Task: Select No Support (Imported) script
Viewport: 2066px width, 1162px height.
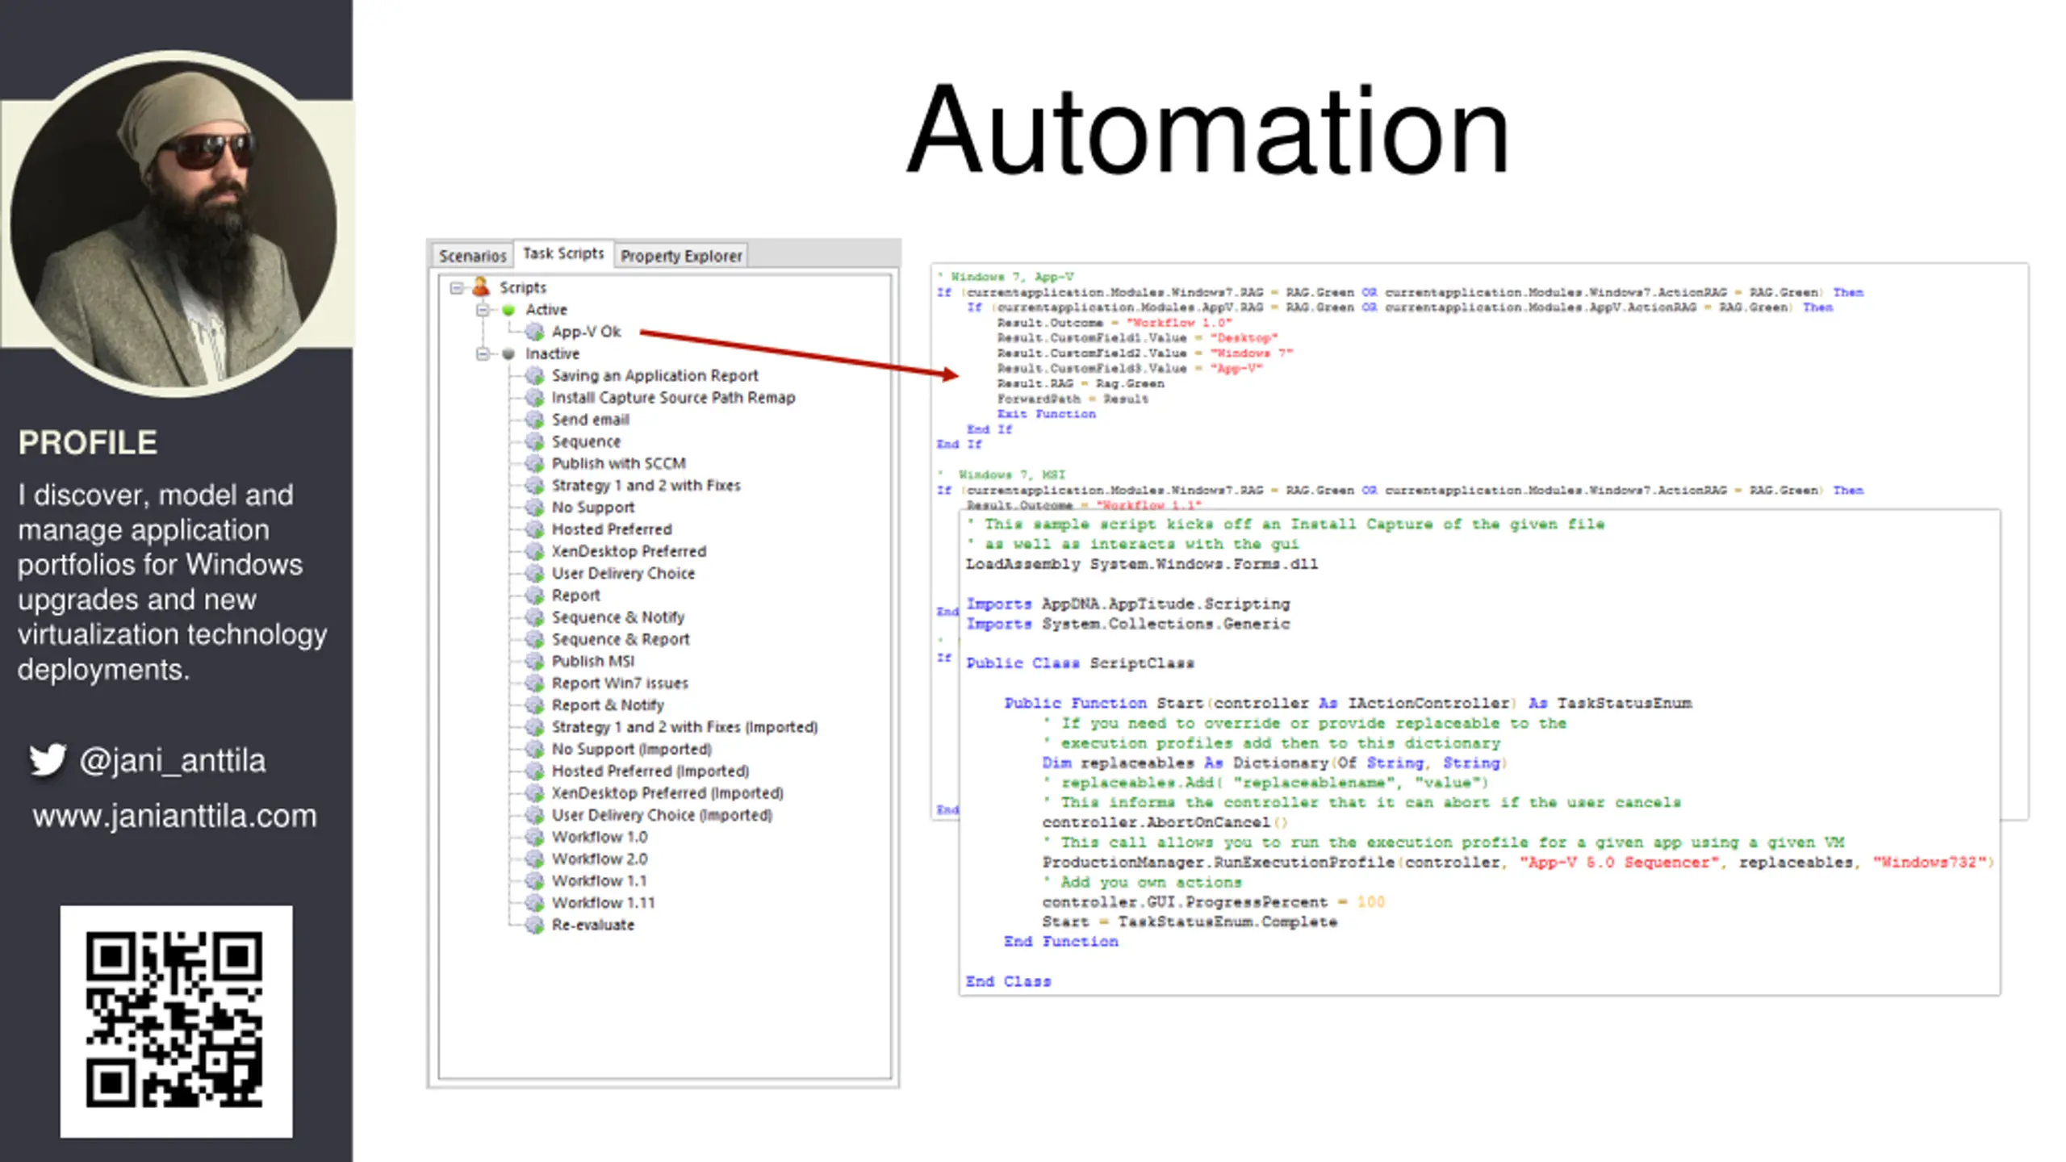Action: (x=631, y=749)
